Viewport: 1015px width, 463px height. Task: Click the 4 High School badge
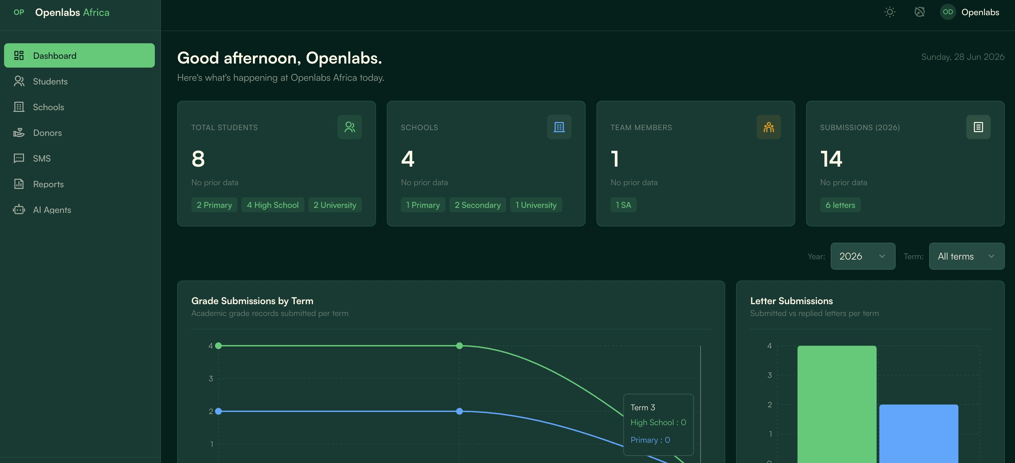click(273, 205)
